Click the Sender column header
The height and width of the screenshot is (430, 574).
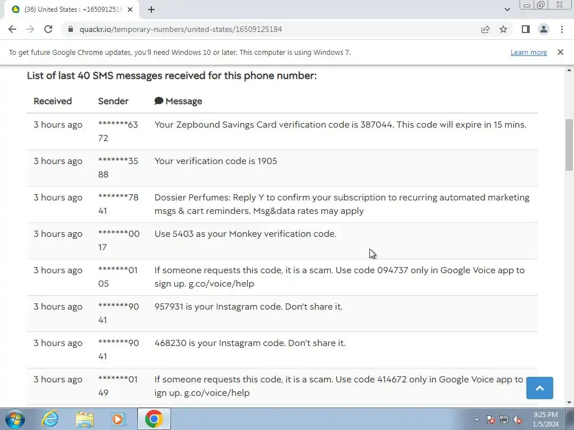coord(113,101)
